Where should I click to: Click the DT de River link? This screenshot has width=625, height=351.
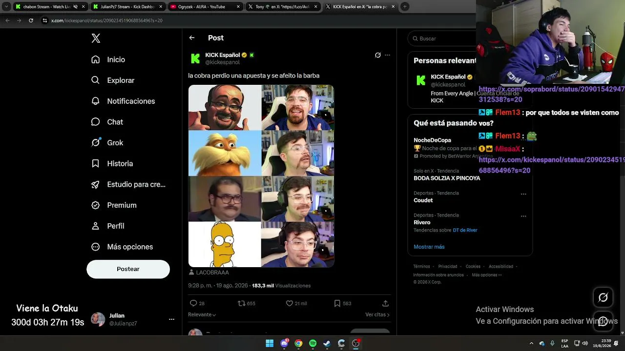click(465, 230)
